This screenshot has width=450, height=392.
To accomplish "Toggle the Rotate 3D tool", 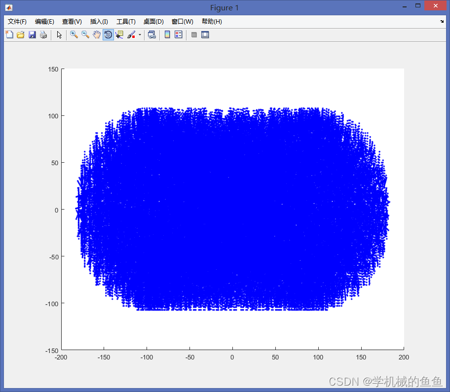I will [x=108, y=35].
